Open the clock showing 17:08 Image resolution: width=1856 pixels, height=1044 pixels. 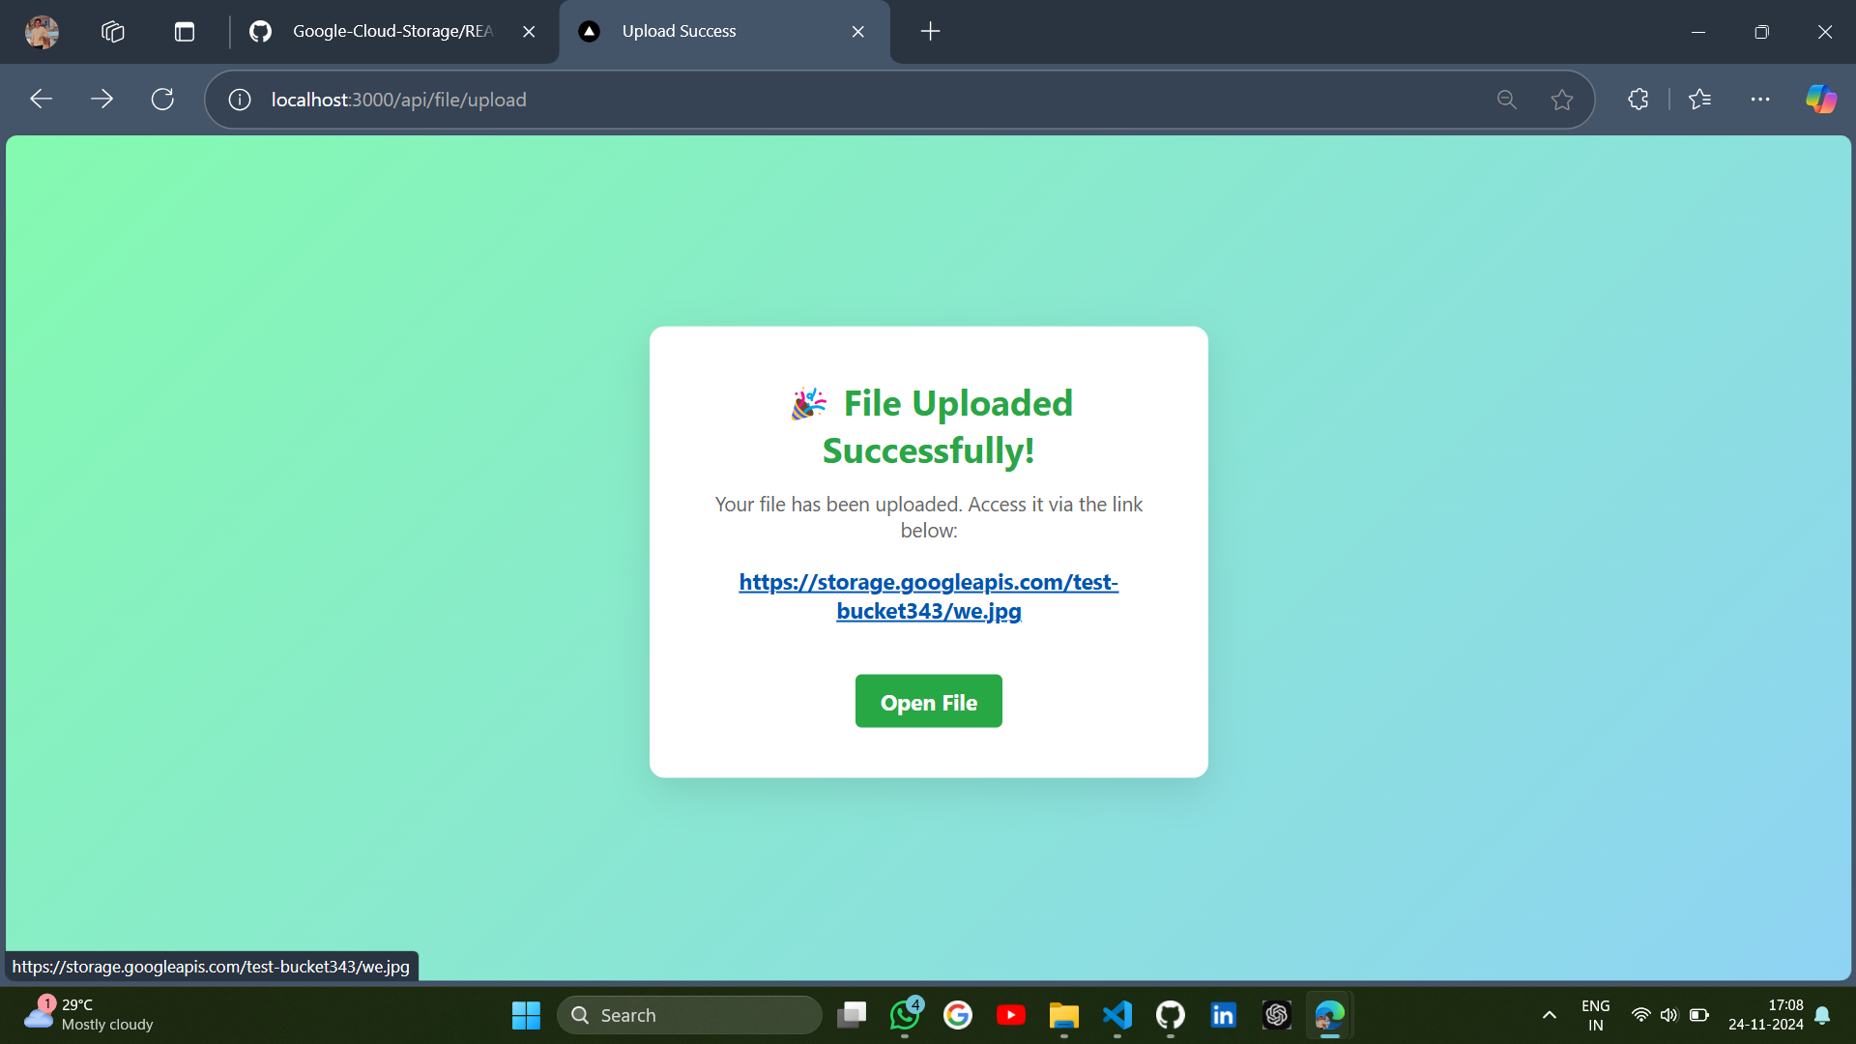pos(1766,1015)
